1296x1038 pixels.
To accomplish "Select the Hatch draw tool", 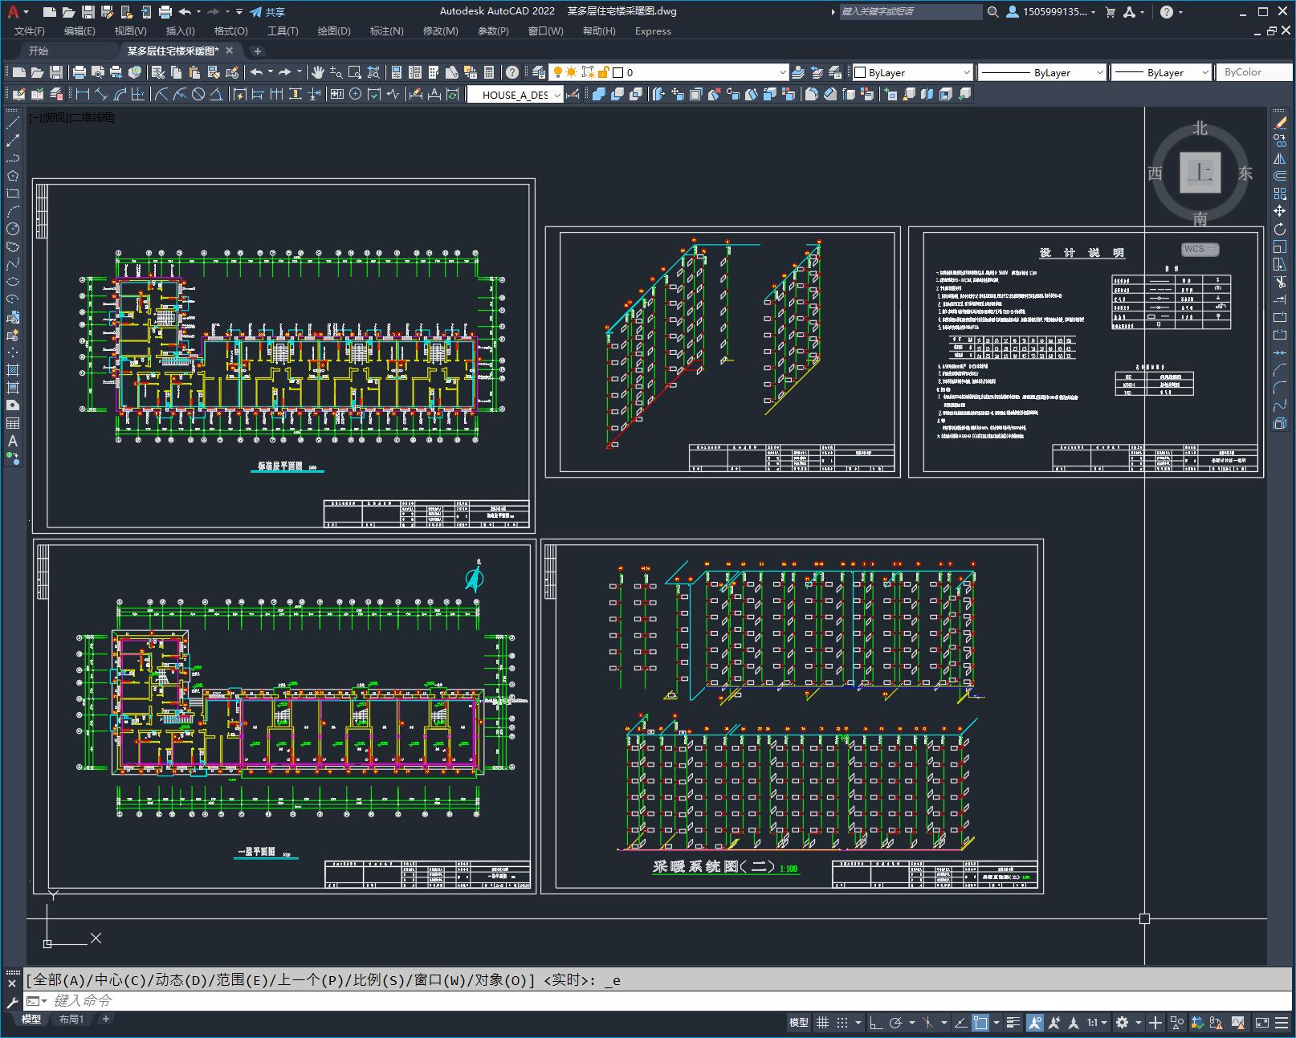I will tap(13, 370).
